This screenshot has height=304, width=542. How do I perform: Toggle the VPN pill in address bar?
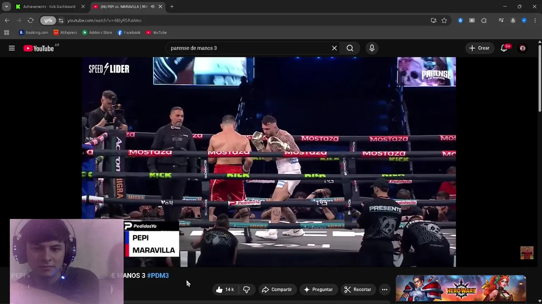[48, 20]
